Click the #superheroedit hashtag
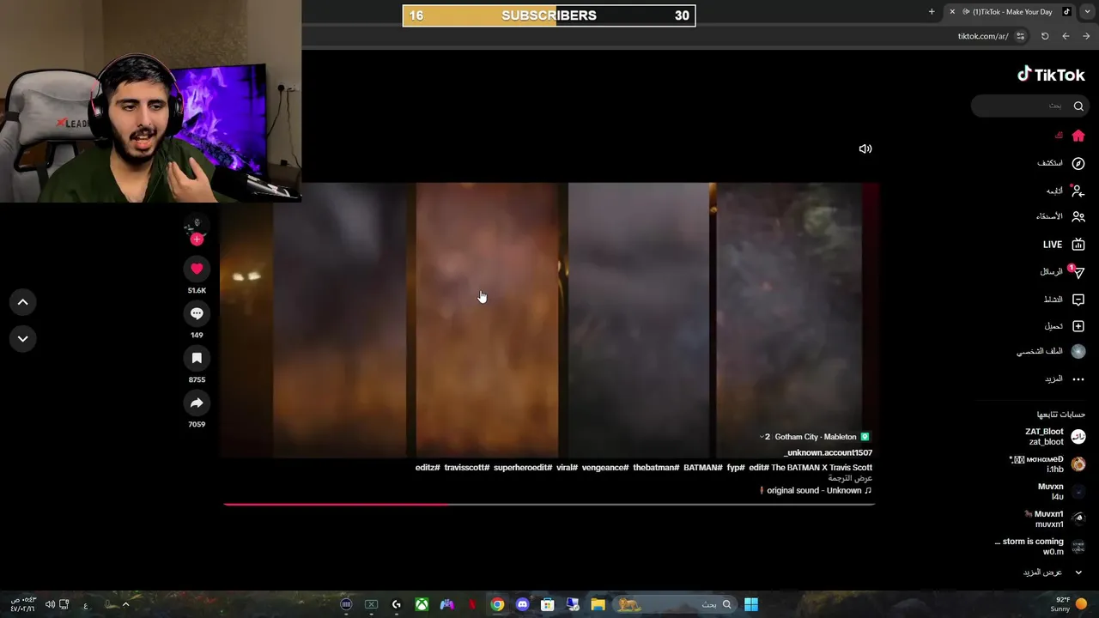Screen dimensions: 1099x618 (x=523, y=468)
